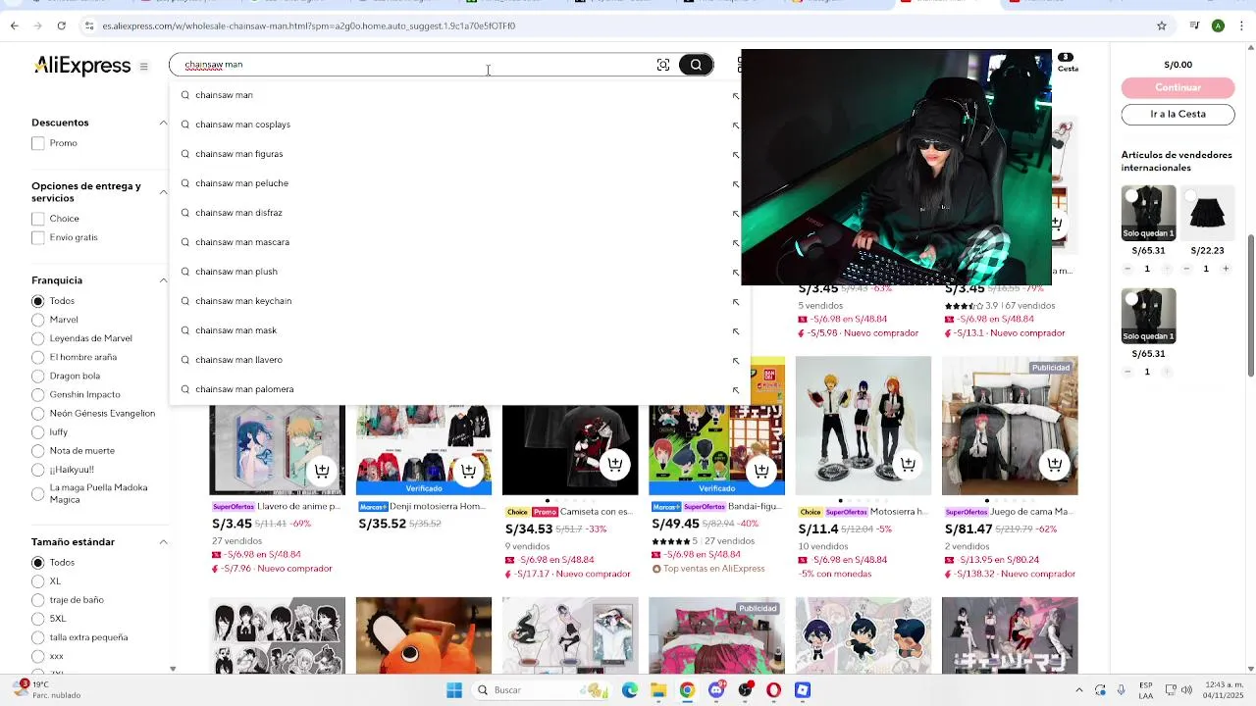
Task: Add the Juego de cama product to cart
Action: [1054, 465]
